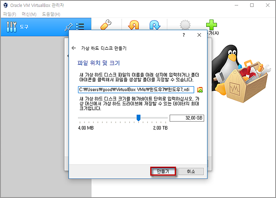Open the 파일(F) menu
Viewport: 276px width, 198px height.
click(9, 14)
